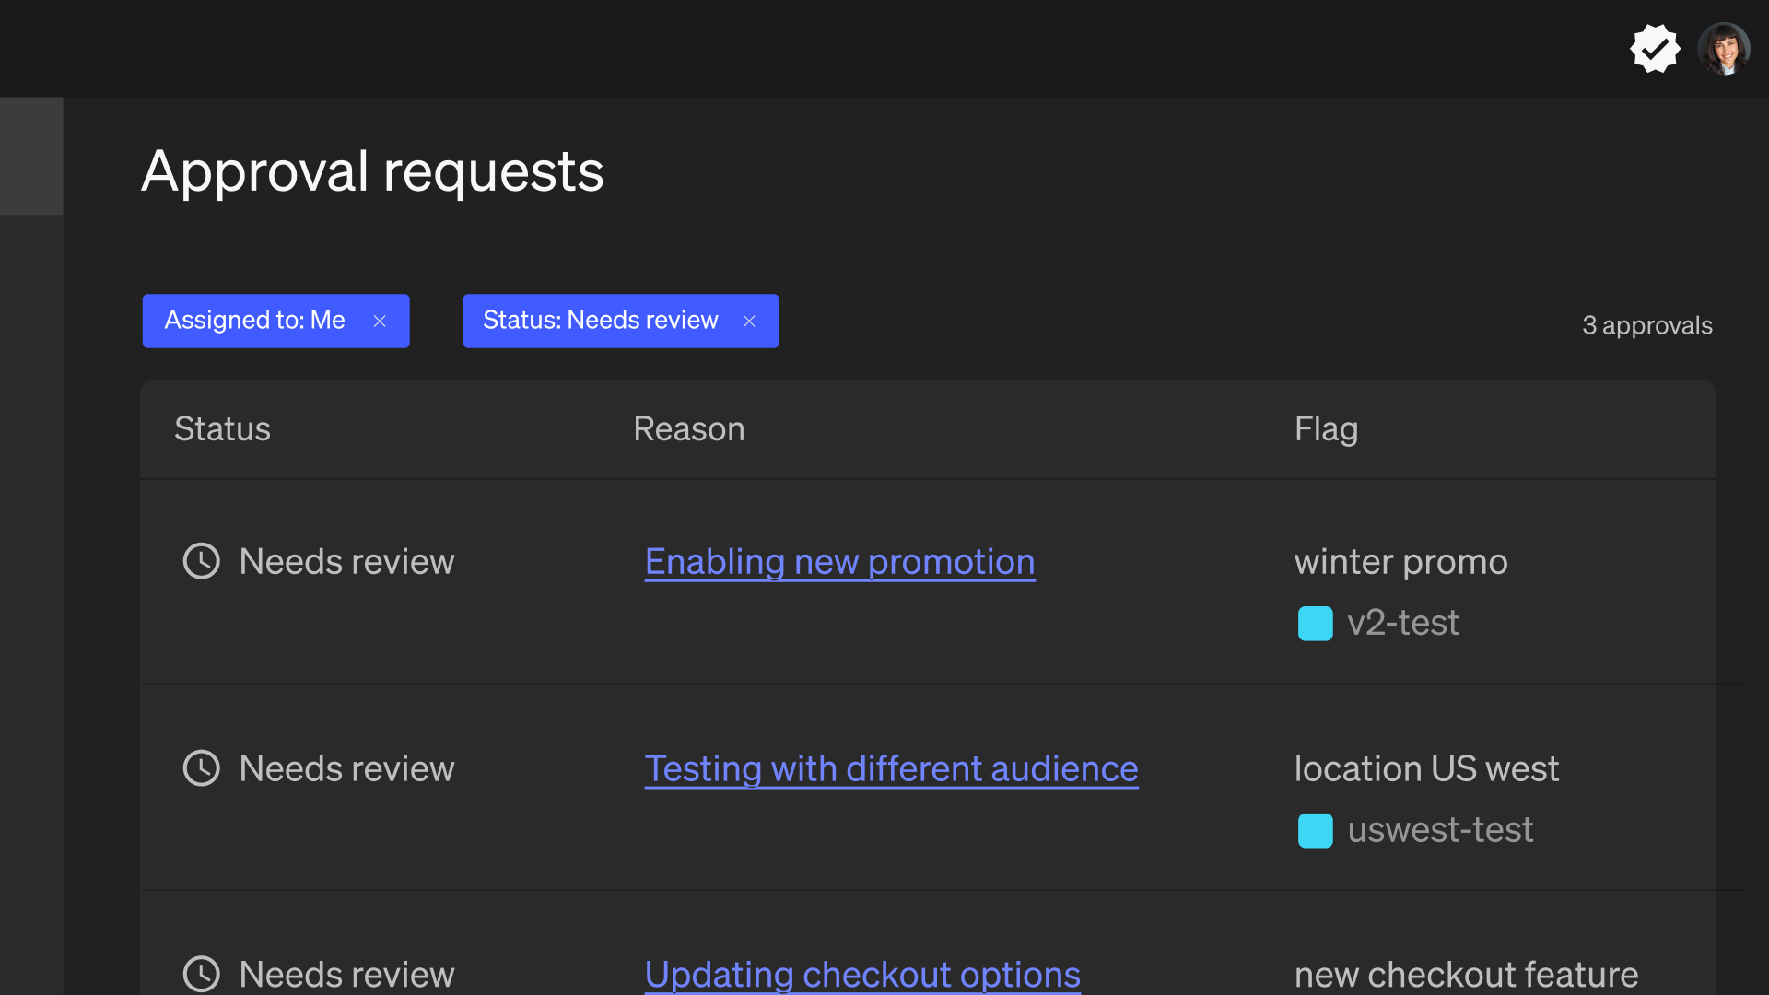
Task: Click the Assigned to: Me filter chip
Action: [254, 321]
